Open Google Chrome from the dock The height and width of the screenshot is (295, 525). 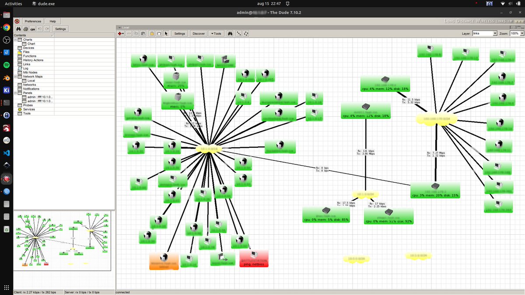click(7, 27)
